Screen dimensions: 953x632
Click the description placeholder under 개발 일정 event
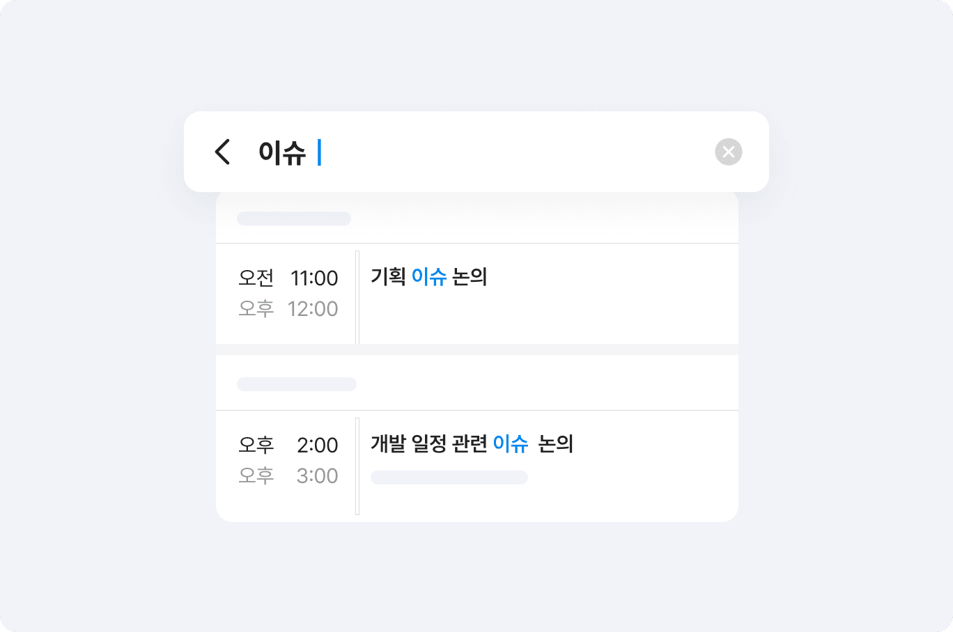tap(449, 477)
